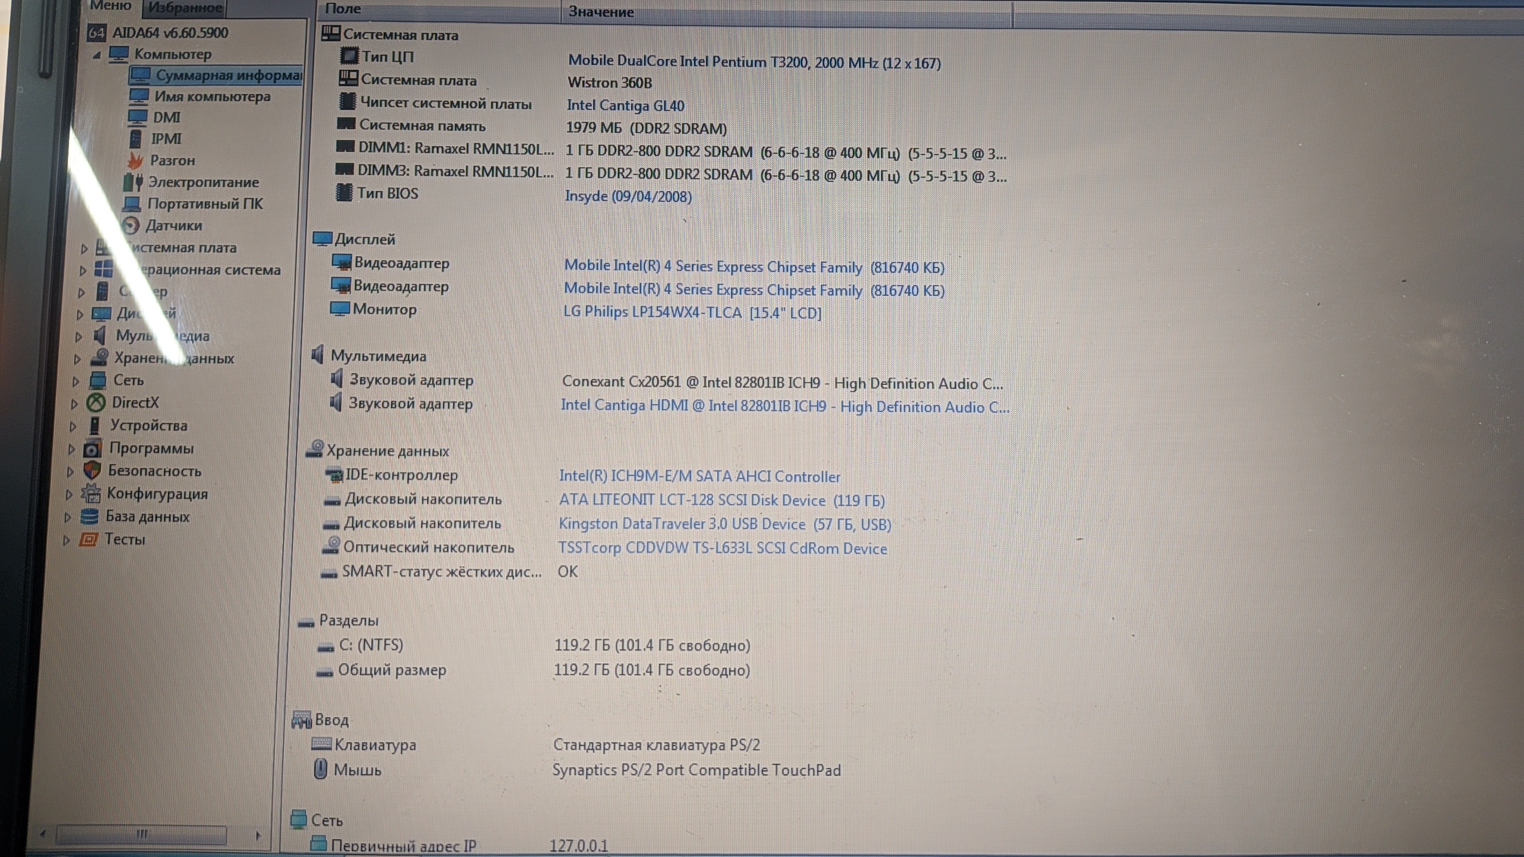The image size is (1524, 857).
Task: Click the Устройства device icon
Action: pos(94,425)
